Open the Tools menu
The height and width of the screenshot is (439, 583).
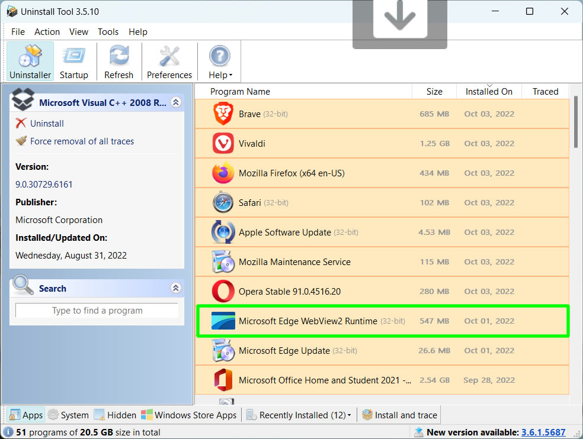click(108, 32)
